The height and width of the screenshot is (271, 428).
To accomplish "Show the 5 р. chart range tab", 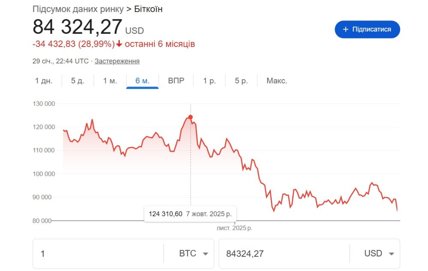I will pyautogui.click(x=241, y=81).
